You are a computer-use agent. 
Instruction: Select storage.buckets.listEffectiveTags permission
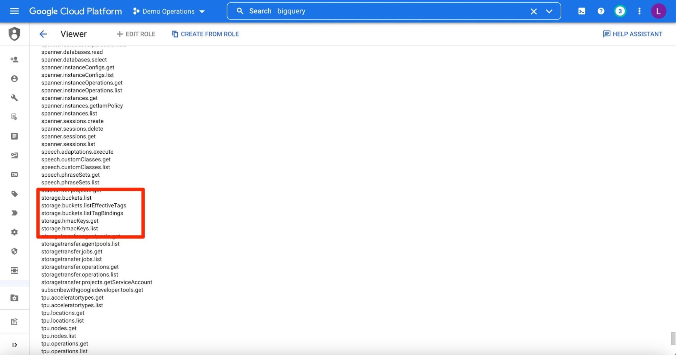pos(84,205)
